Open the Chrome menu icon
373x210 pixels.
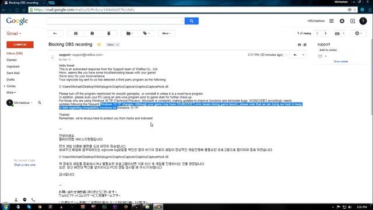pos(370,10)
